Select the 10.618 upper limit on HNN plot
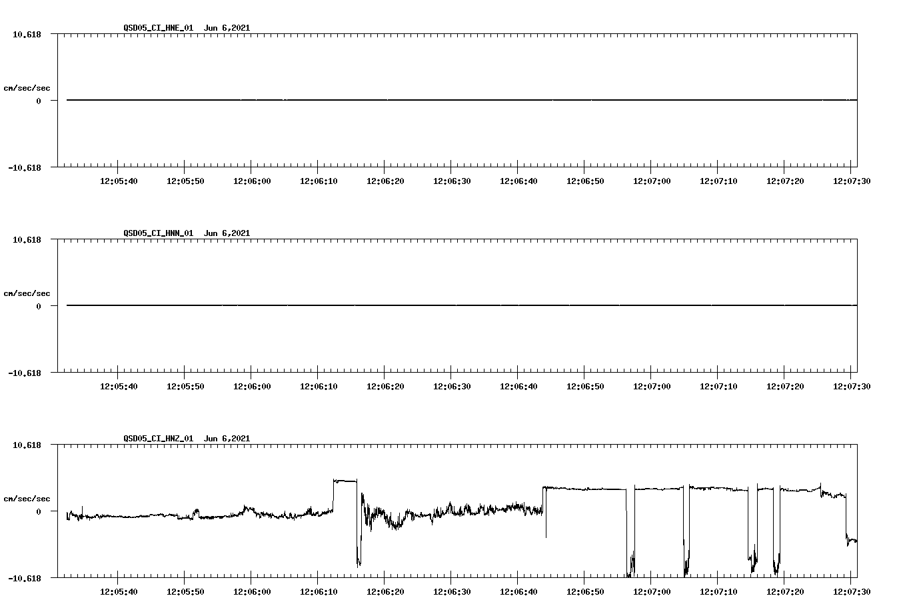905x616 pixels. (27, 239)
